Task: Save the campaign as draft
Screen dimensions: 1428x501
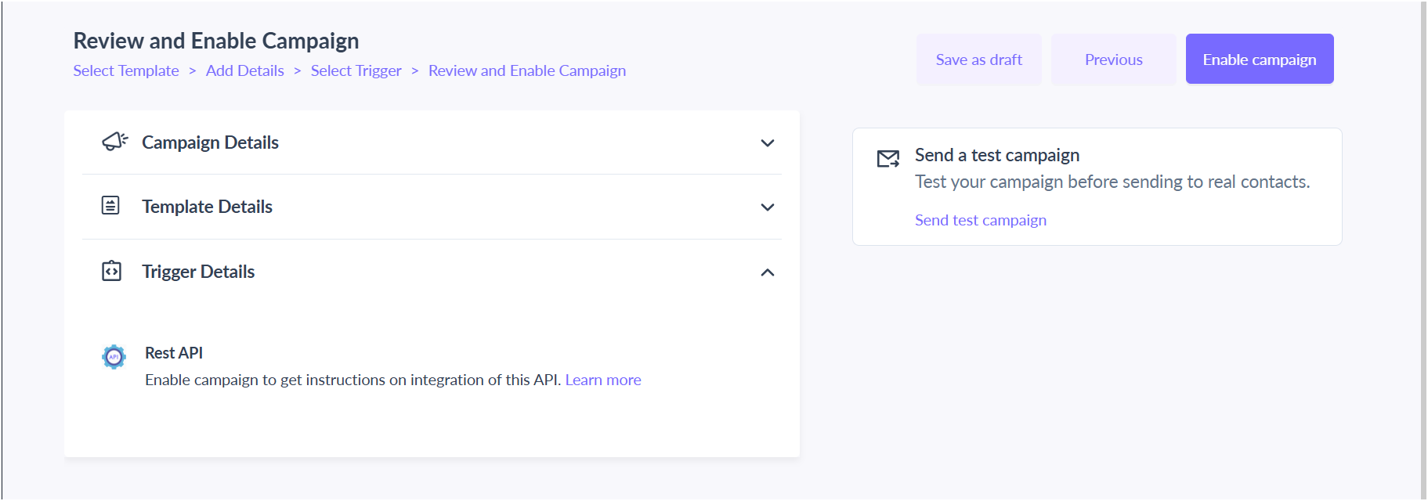Action: 979,59
